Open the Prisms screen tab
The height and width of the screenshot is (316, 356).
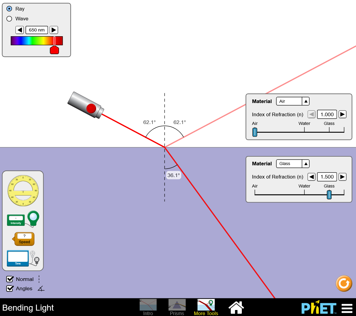(177, 307)
